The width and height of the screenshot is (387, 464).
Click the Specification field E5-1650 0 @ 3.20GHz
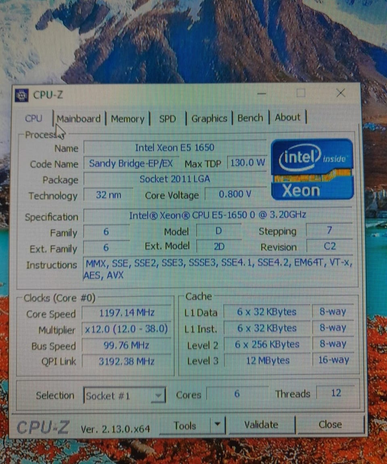[x=218, y=215]
